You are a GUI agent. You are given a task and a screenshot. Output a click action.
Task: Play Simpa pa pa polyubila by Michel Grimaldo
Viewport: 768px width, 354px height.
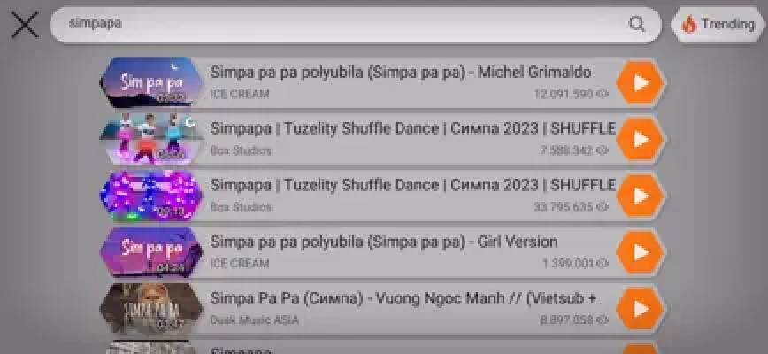[x=641, y=83]
